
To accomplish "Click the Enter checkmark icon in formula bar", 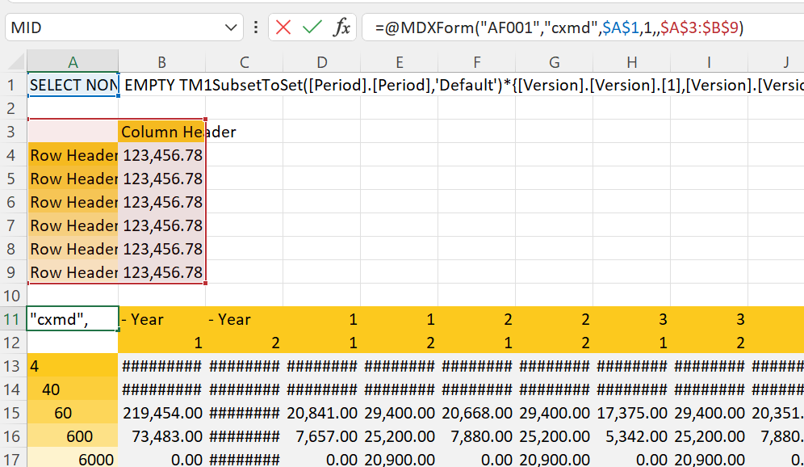I will pos(312,27).
